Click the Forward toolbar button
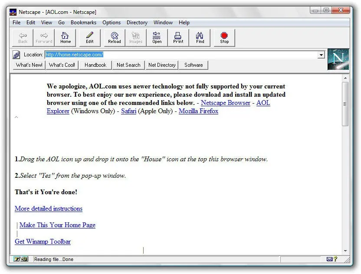 coord(44,38)
